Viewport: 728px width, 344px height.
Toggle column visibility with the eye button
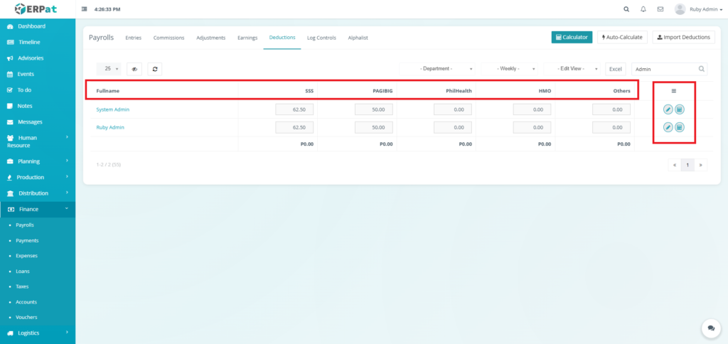pos(134,69)
